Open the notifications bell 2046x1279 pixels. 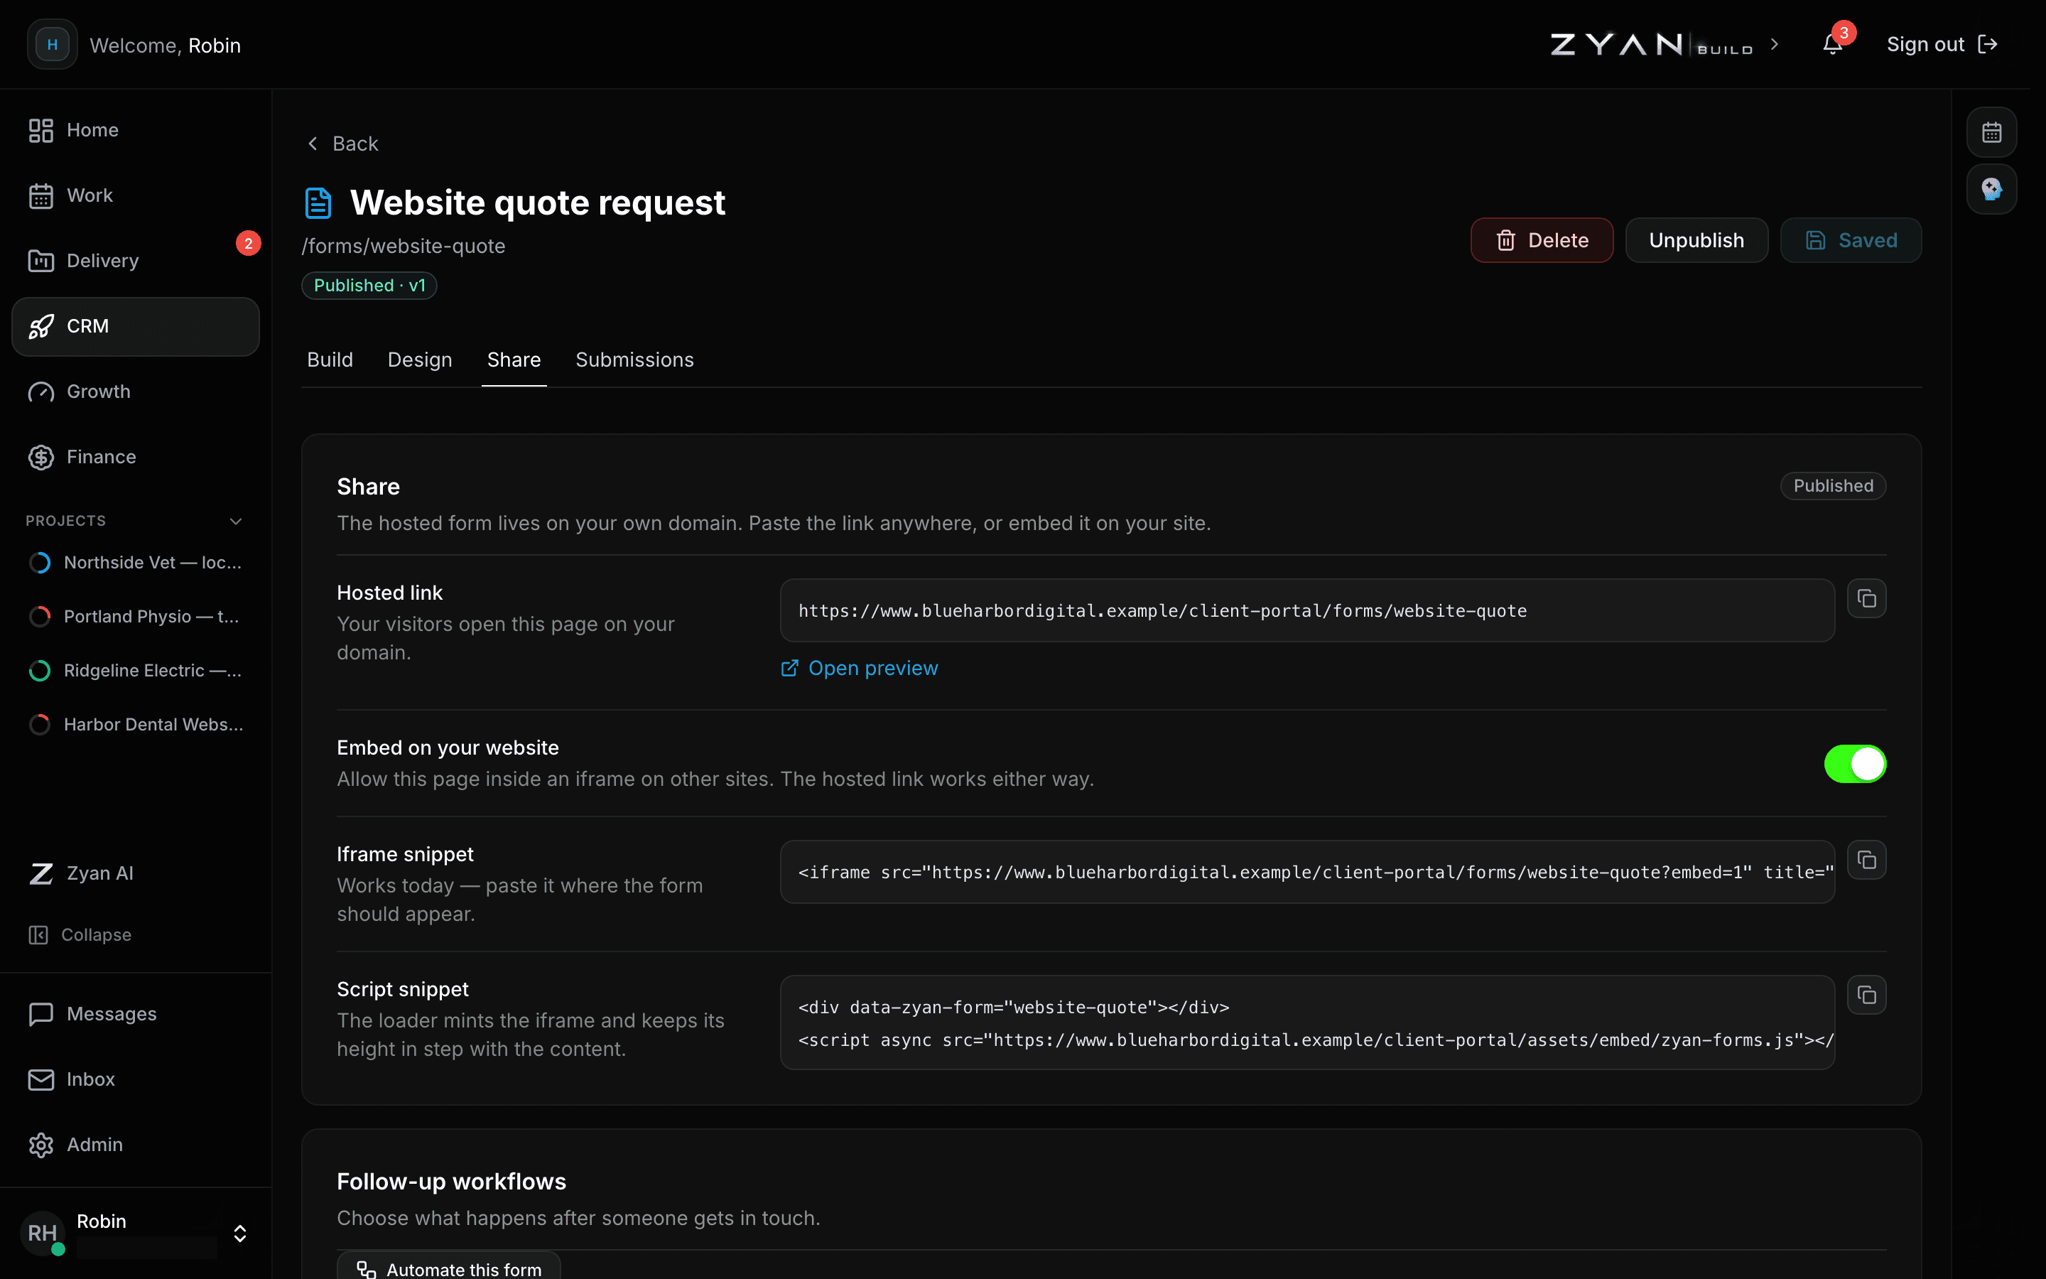point(1831,44)
